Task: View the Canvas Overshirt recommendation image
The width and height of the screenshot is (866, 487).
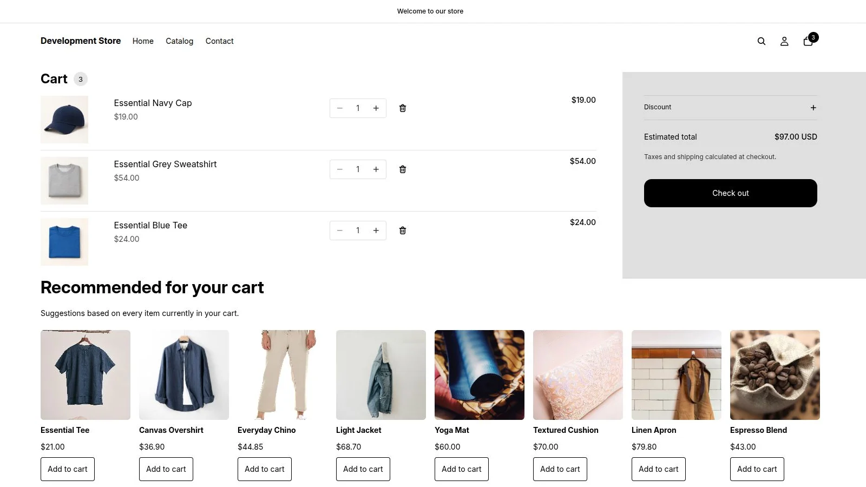Action: (x=184, y=375)
